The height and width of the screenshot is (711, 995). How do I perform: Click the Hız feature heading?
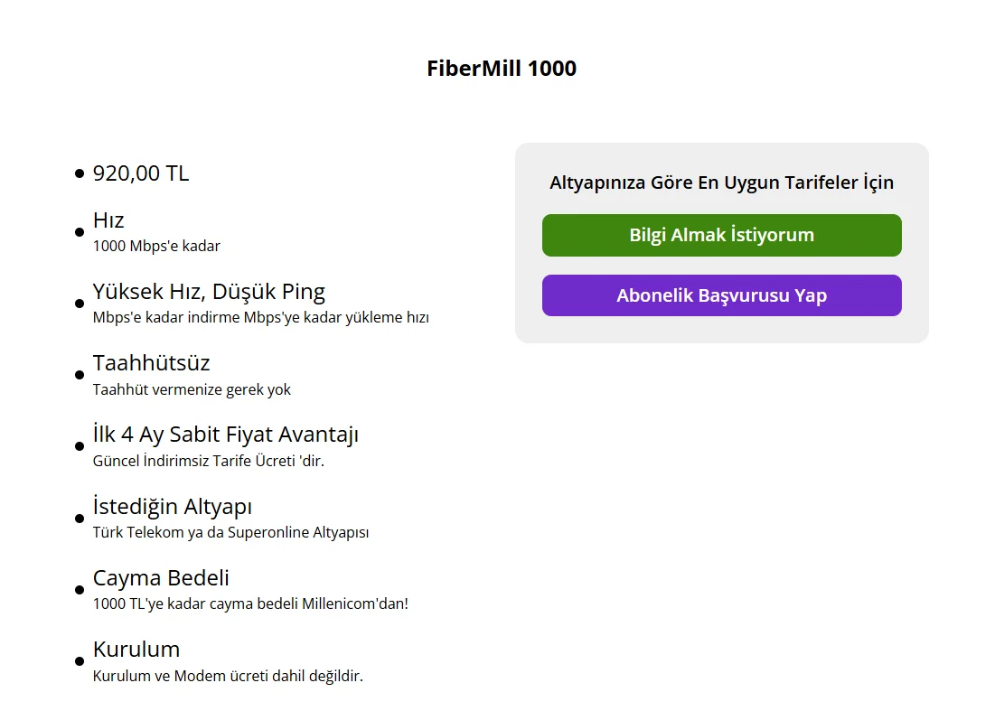[x=108, y=220]
